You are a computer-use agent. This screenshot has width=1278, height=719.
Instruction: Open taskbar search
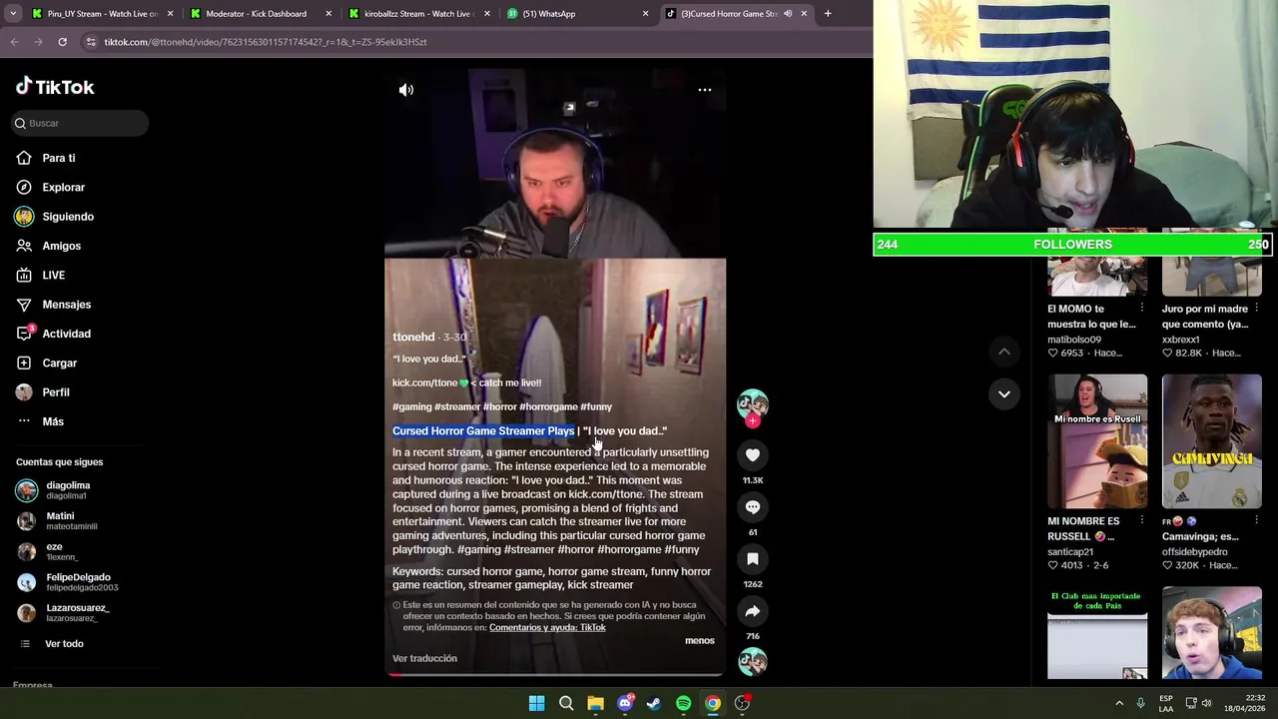click(566, 703)
